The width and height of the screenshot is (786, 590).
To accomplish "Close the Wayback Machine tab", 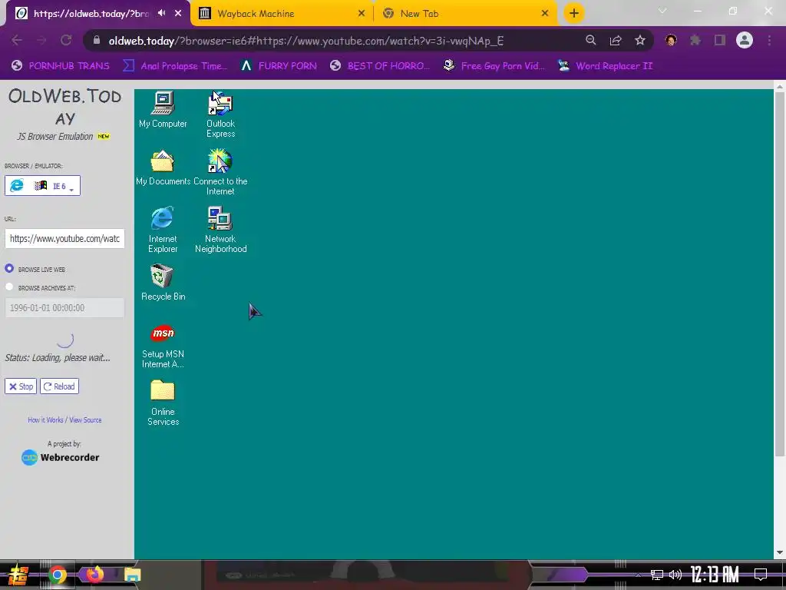I will pos(362,14).
